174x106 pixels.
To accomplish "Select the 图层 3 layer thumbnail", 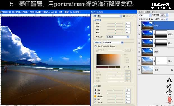I will 147,26.
